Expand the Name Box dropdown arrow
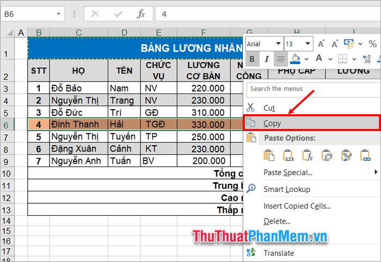This screenshot has height=262, width=381. coord(58,14)
